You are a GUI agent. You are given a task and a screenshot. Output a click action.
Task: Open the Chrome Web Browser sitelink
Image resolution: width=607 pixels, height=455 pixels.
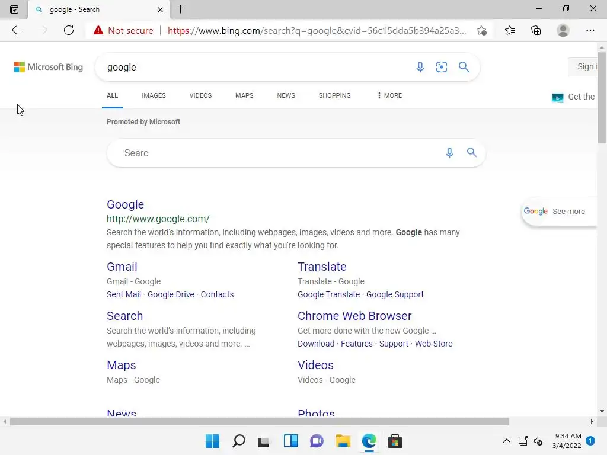click(354, 316)
